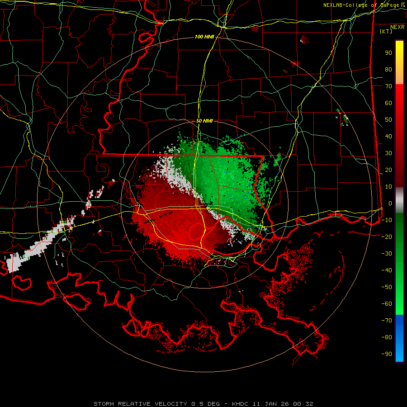The height and width of the screenshot is (407, 407).
Task: Select the "60" value on the velocity scale
Action: click(x=388, y=103)
